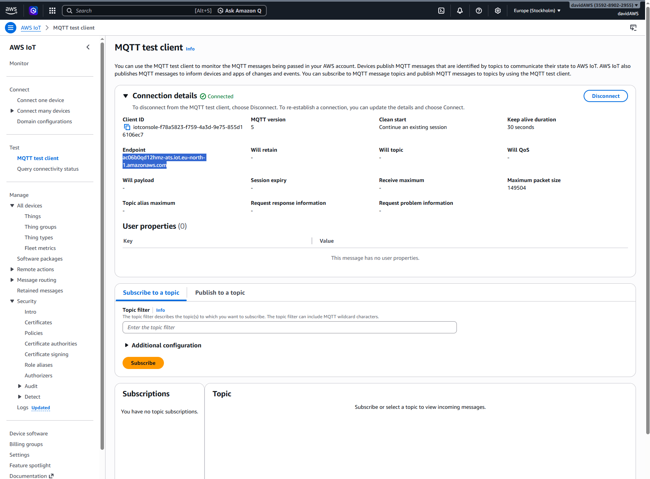The height and width of the screenshot is (479, 650).
Task: Open console settings gear icon
Action: click(498, 11)
